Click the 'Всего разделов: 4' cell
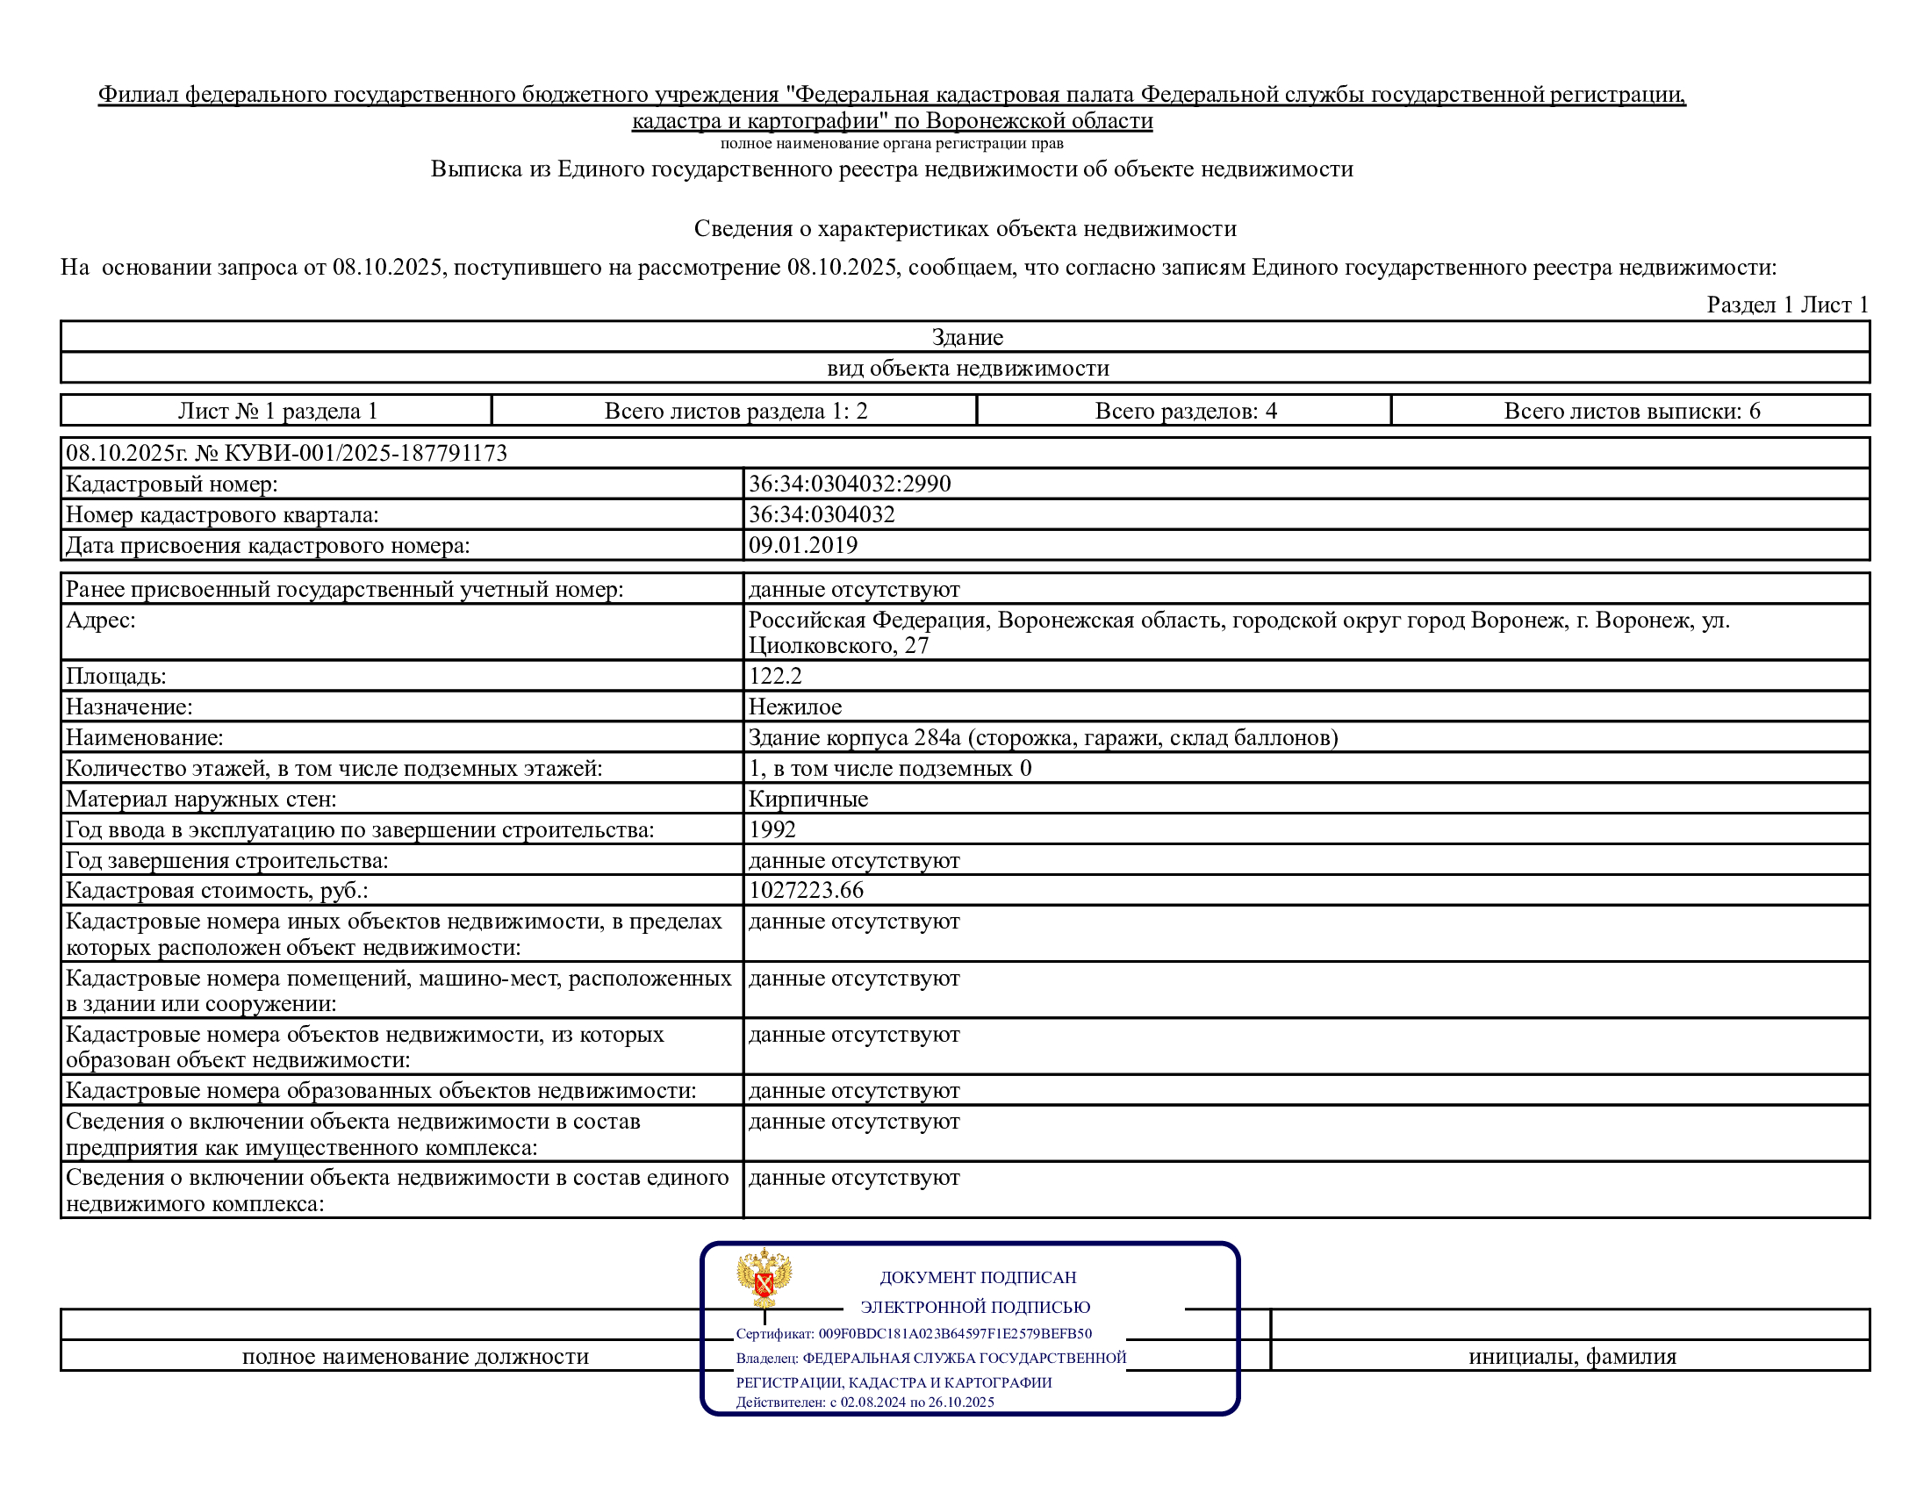The width and height of the screenshot is (1931, 1492). click(1185, 411)
